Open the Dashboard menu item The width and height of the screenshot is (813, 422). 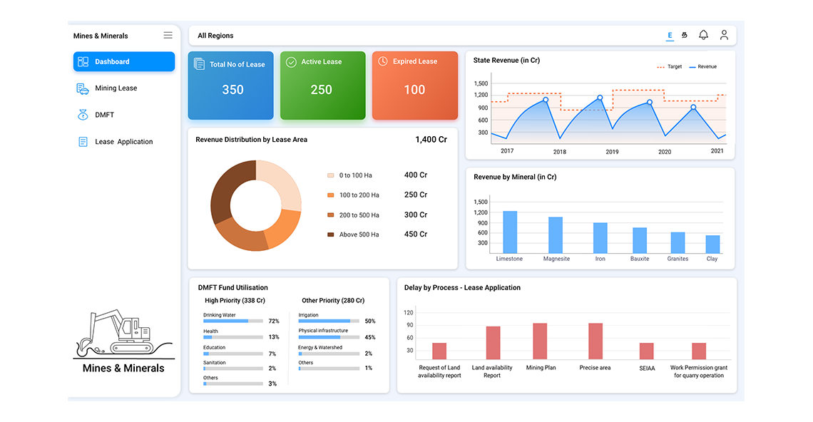124,62
